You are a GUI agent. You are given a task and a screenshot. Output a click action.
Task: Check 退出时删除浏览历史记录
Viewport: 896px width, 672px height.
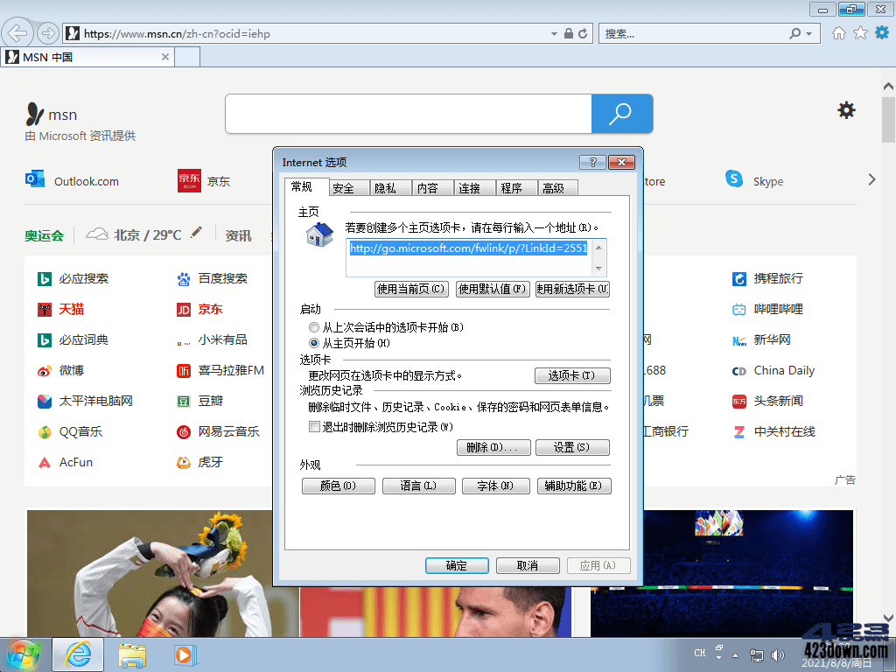point(314,427)
